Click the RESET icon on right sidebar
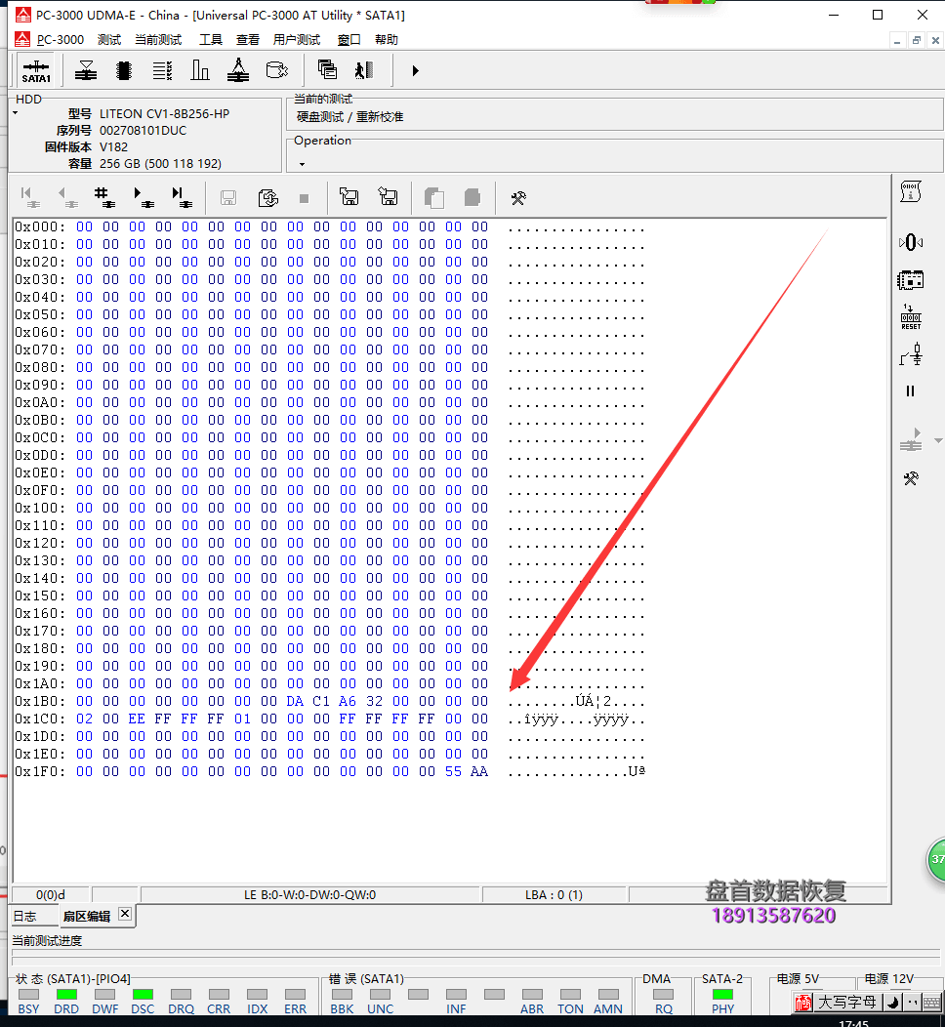945x1027 pixels. (910, 316)
